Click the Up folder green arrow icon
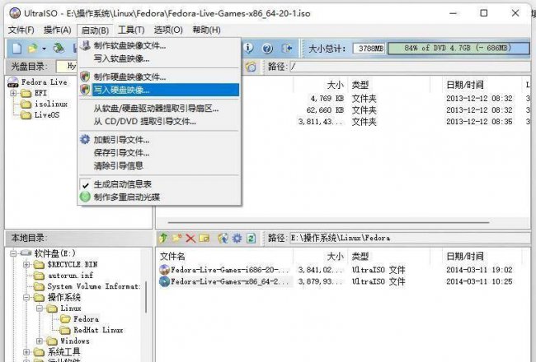Image resolution: width=536 pixels, height=362 pixels. click(163, 238)
